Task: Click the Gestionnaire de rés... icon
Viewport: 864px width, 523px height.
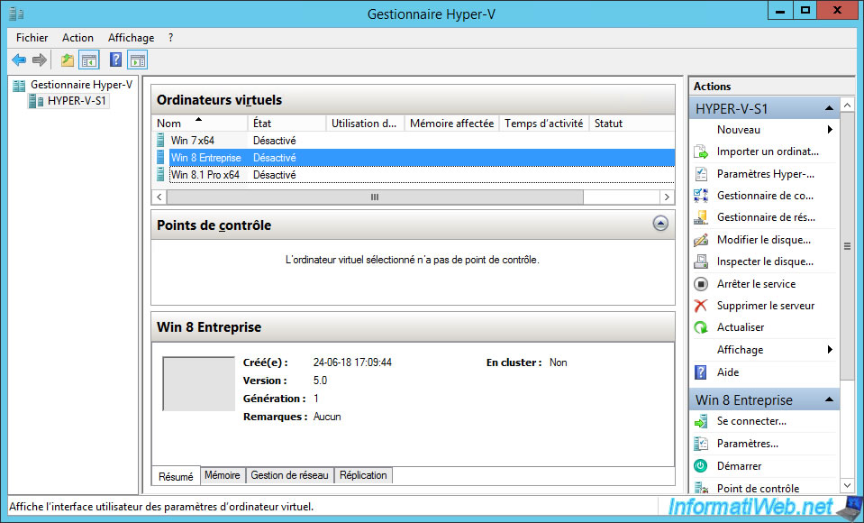Action: (x=700, y=217)
